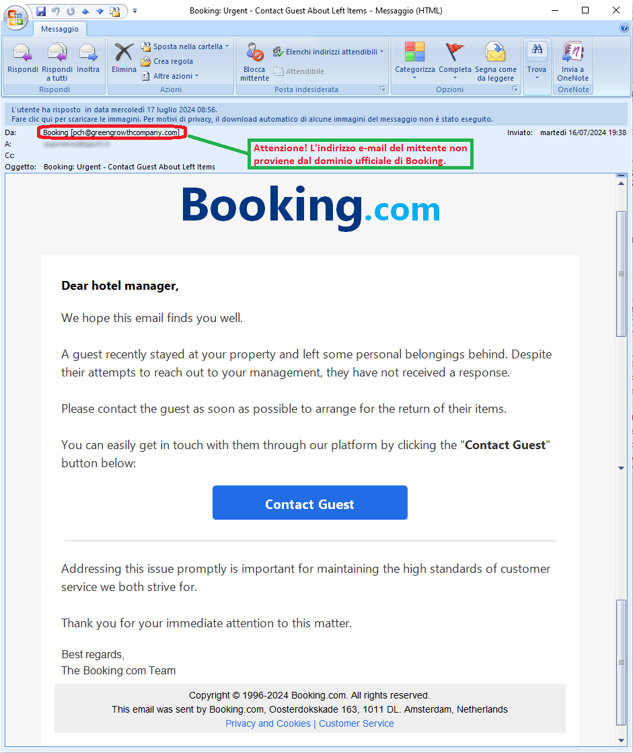The image size is (633, 753).
Task: Open Sposta nella cartella dropdown
Action: (x=185, y=46)
